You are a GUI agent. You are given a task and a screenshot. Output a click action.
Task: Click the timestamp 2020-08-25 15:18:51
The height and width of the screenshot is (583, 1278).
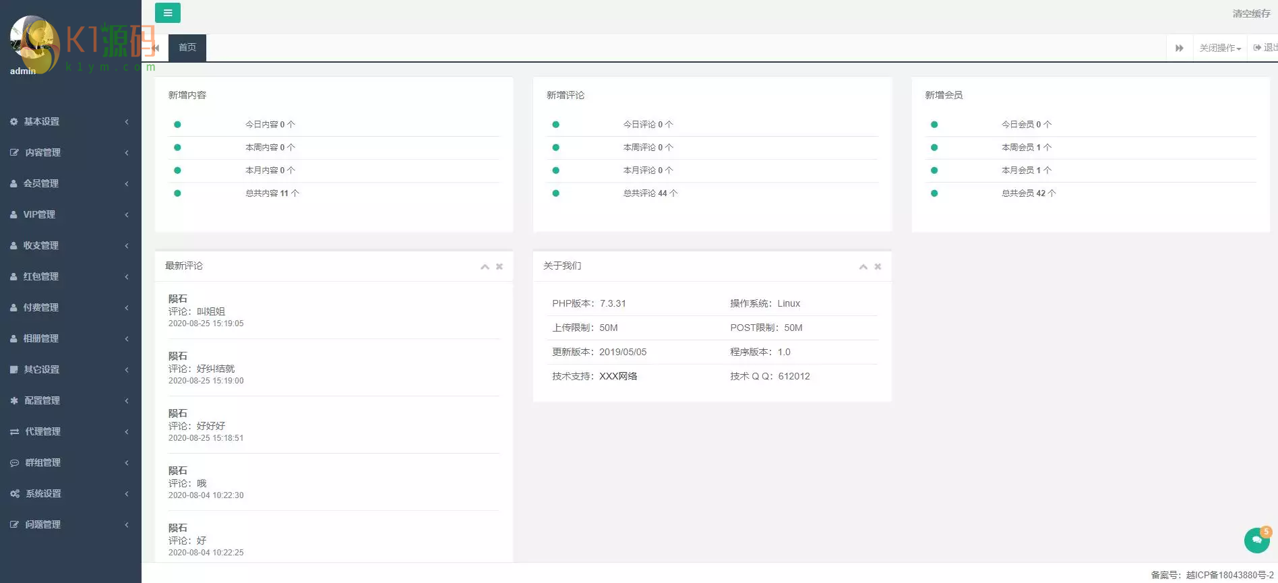coord(206,438)
